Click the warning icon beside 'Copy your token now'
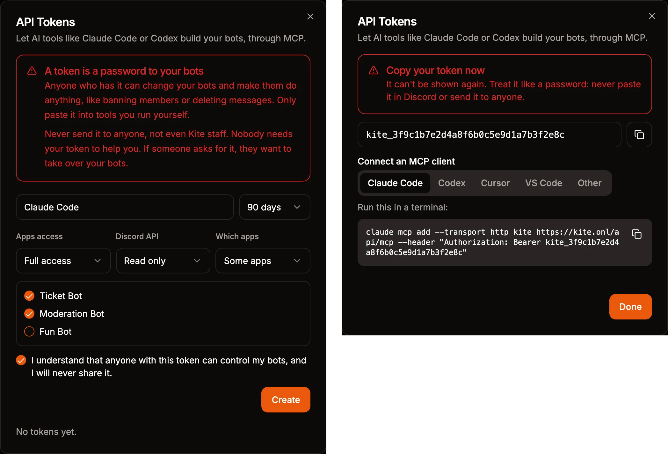The width and height of the screenshot is (668, 454). 373,70
